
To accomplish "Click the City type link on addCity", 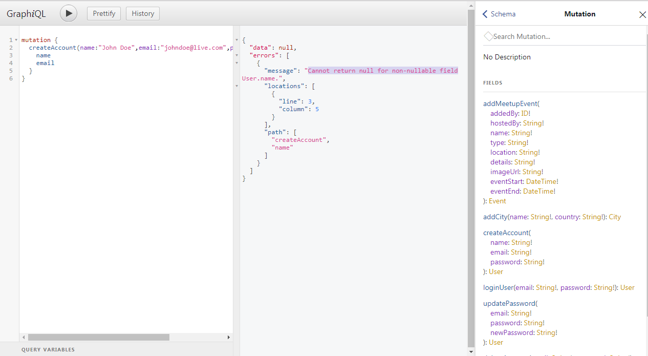I will pos(615,217).
